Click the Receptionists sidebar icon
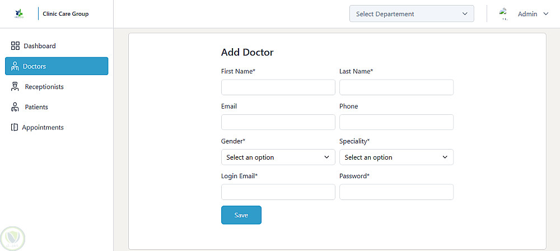The width and height of the screenshot is (560, 251). coord(15,87)
